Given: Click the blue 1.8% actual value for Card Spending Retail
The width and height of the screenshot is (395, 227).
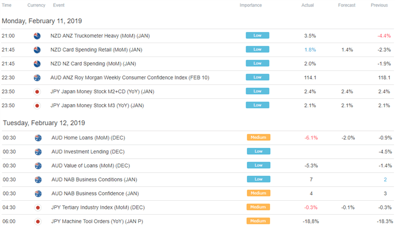Looking at the screenshot, I should (x=310, y=49).
